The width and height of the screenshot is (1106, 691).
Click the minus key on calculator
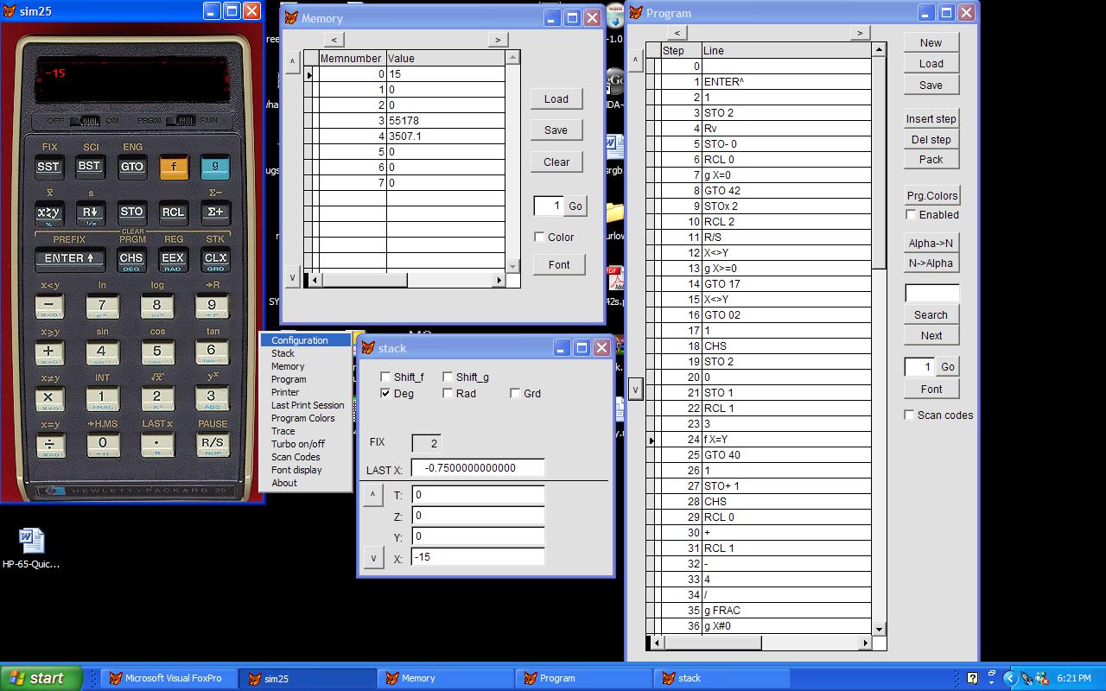point(48,306)
